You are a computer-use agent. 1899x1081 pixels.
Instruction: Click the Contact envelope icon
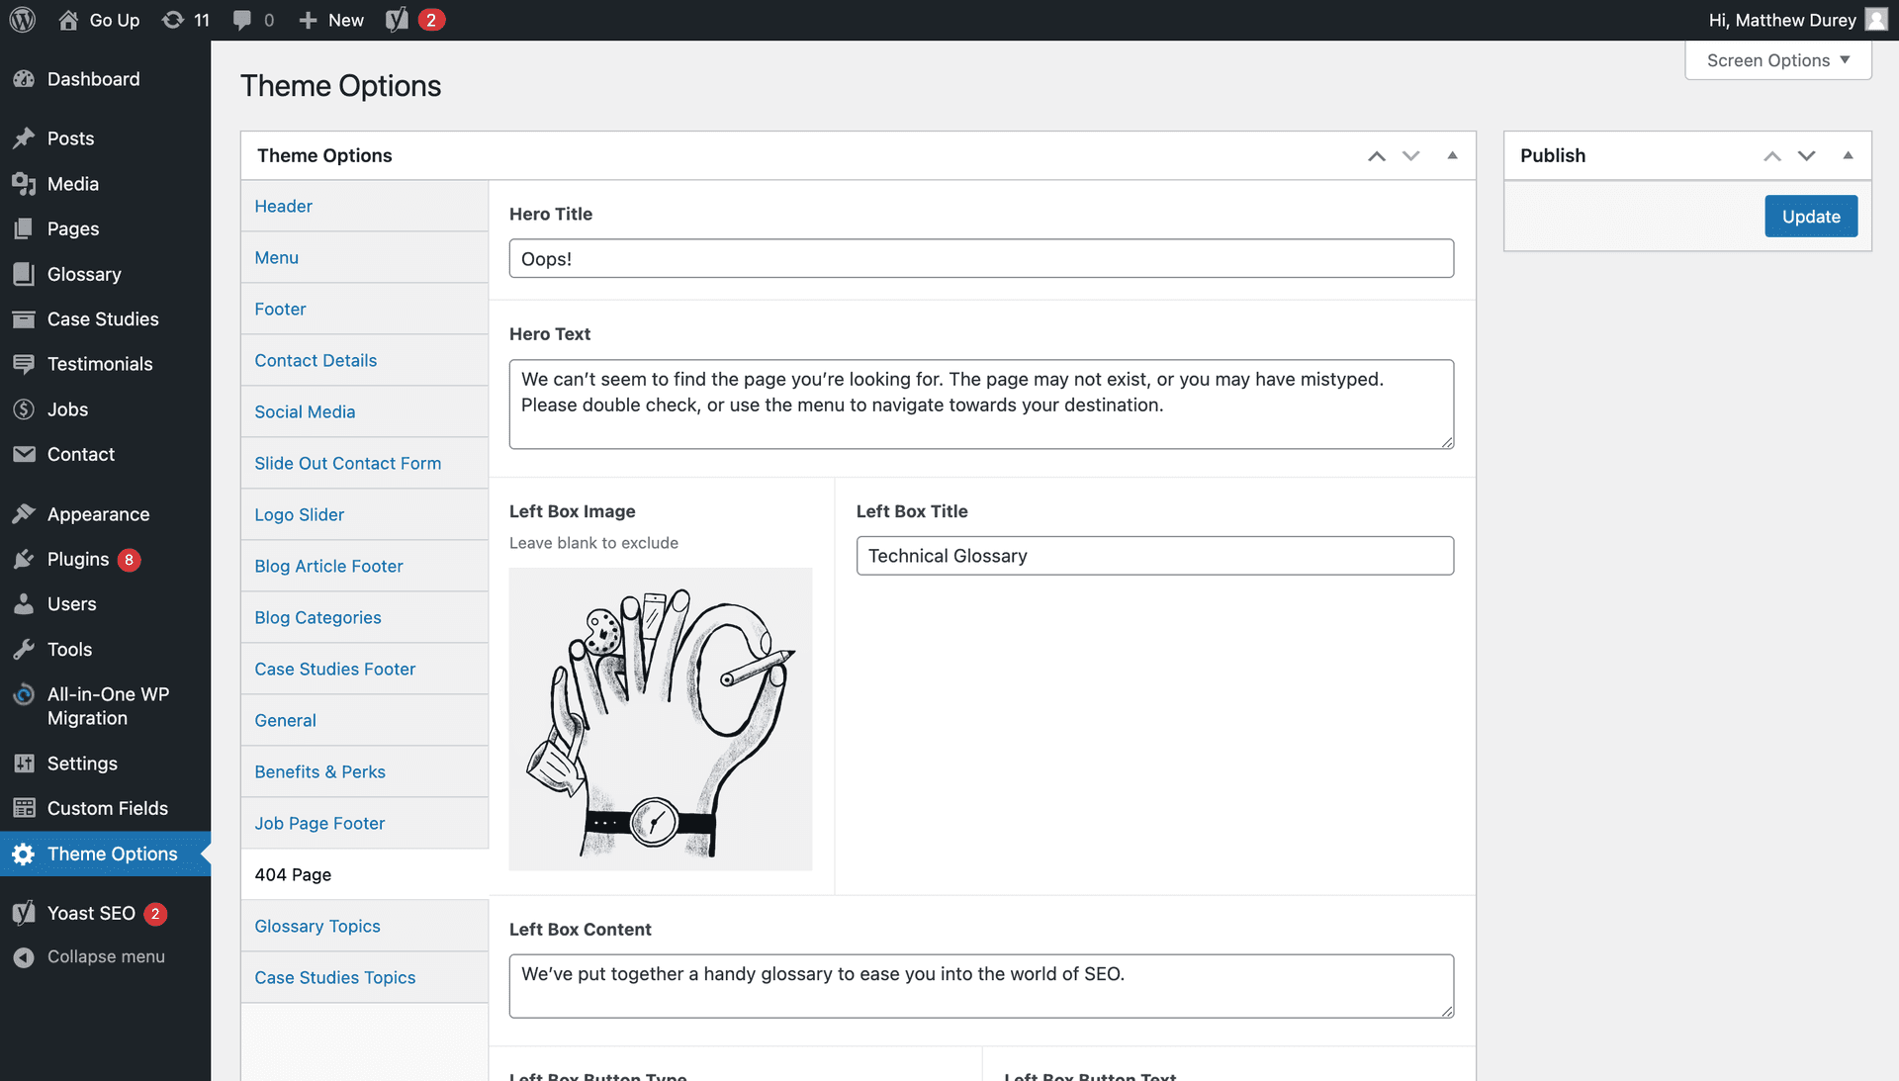tap(24, 454)
